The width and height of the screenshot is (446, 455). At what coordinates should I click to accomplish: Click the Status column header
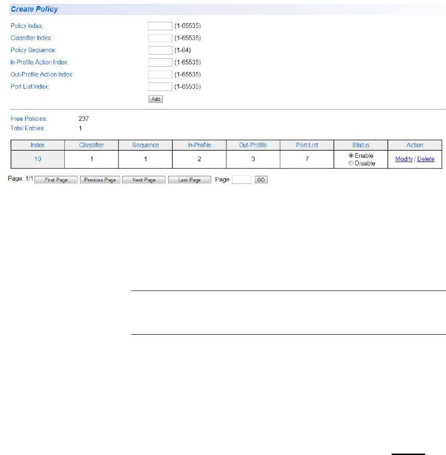pyautogui.click(x=361, y=145)
